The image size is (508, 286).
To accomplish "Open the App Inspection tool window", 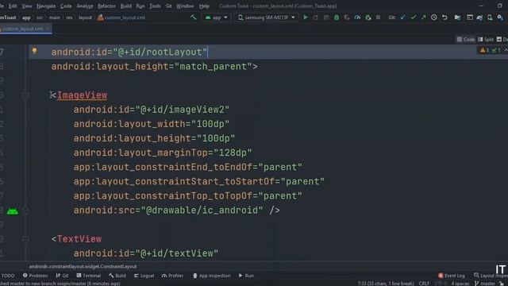I will coord(212,276).
